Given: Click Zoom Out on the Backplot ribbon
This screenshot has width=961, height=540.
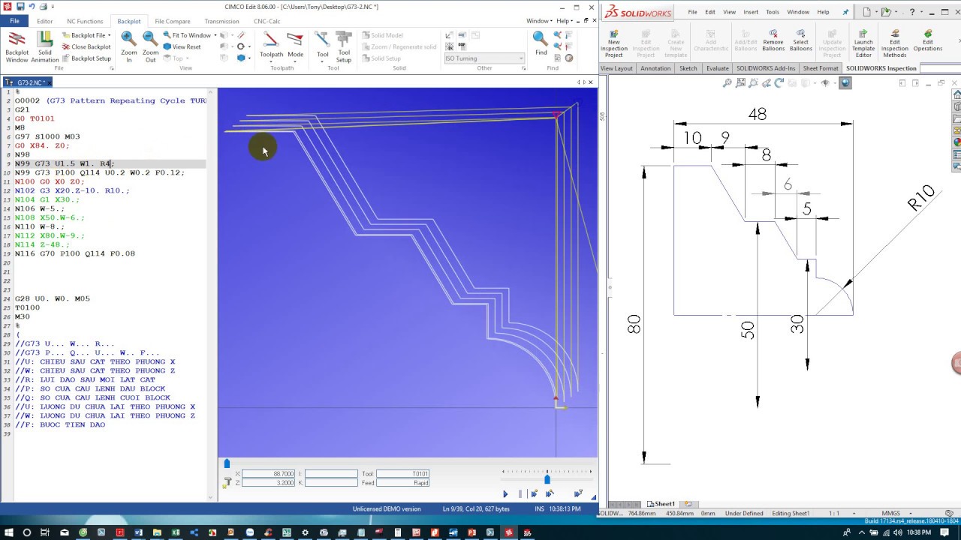Looking at the screenshot, I should click(150, 46).
